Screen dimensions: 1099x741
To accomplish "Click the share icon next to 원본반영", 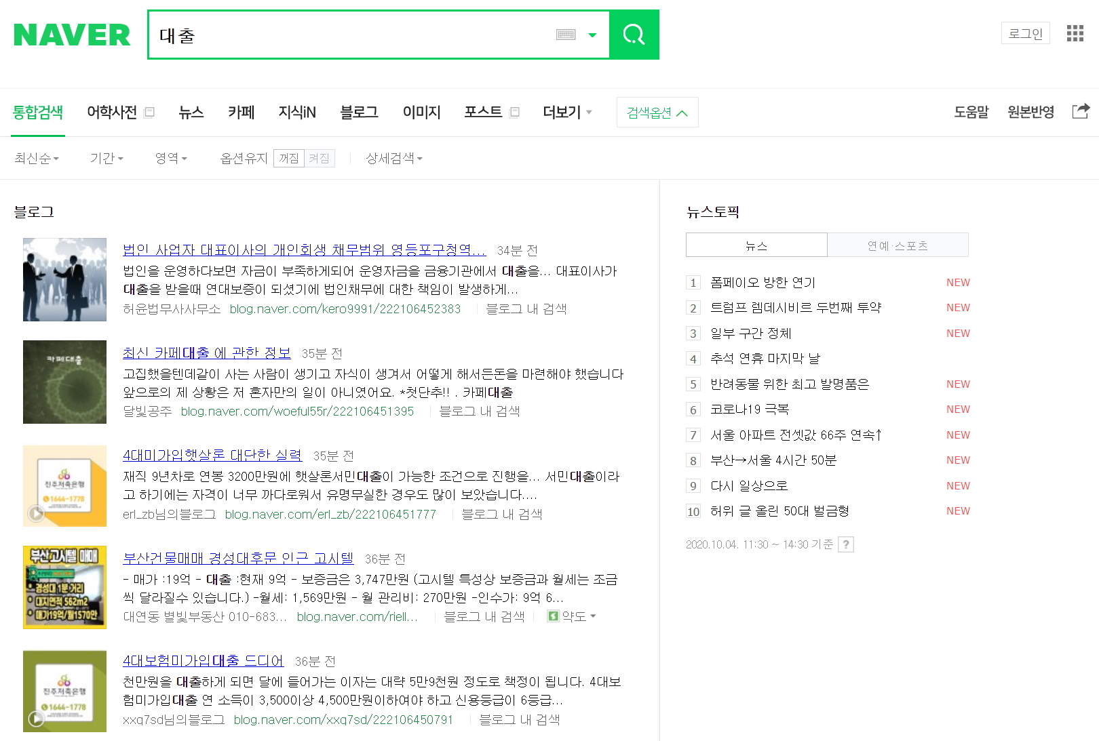I will click(x=1081, y=111).
